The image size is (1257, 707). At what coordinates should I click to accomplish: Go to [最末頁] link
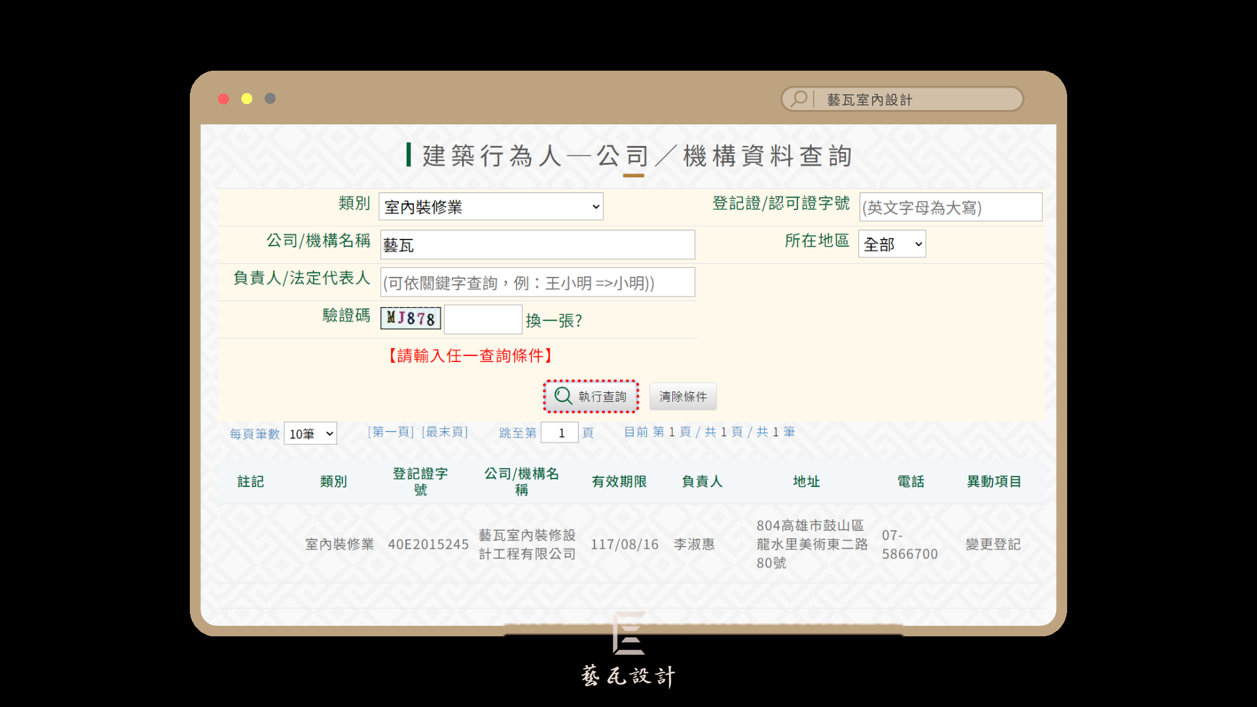click(445, 432)
